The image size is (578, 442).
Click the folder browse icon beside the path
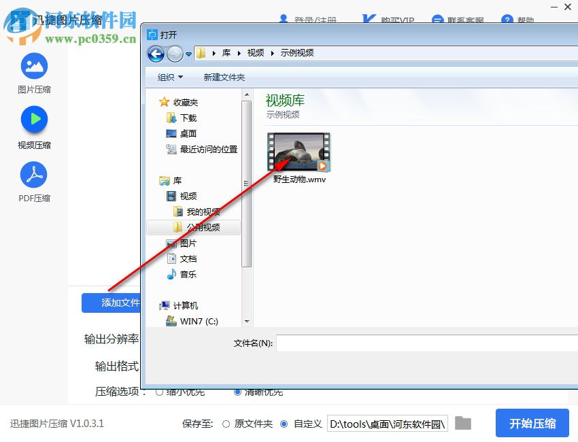pos(463,423)
